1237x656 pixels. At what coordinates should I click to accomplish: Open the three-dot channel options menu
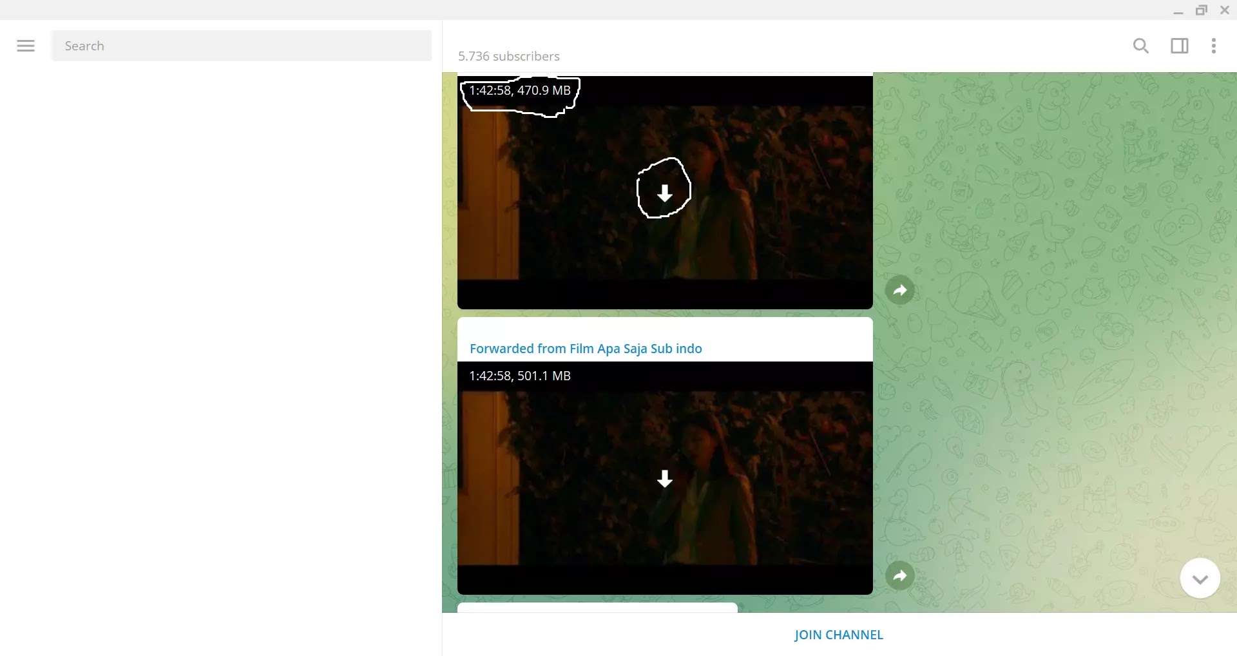[1214, 46]
